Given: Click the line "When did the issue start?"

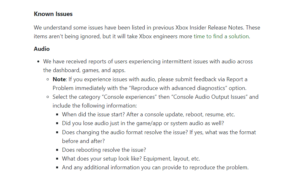Looking at the screenshot, I should pos(148,114).
